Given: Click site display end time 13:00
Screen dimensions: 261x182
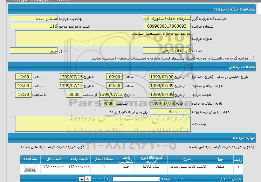Looking at the screenshot, I should tap(23, 77).
